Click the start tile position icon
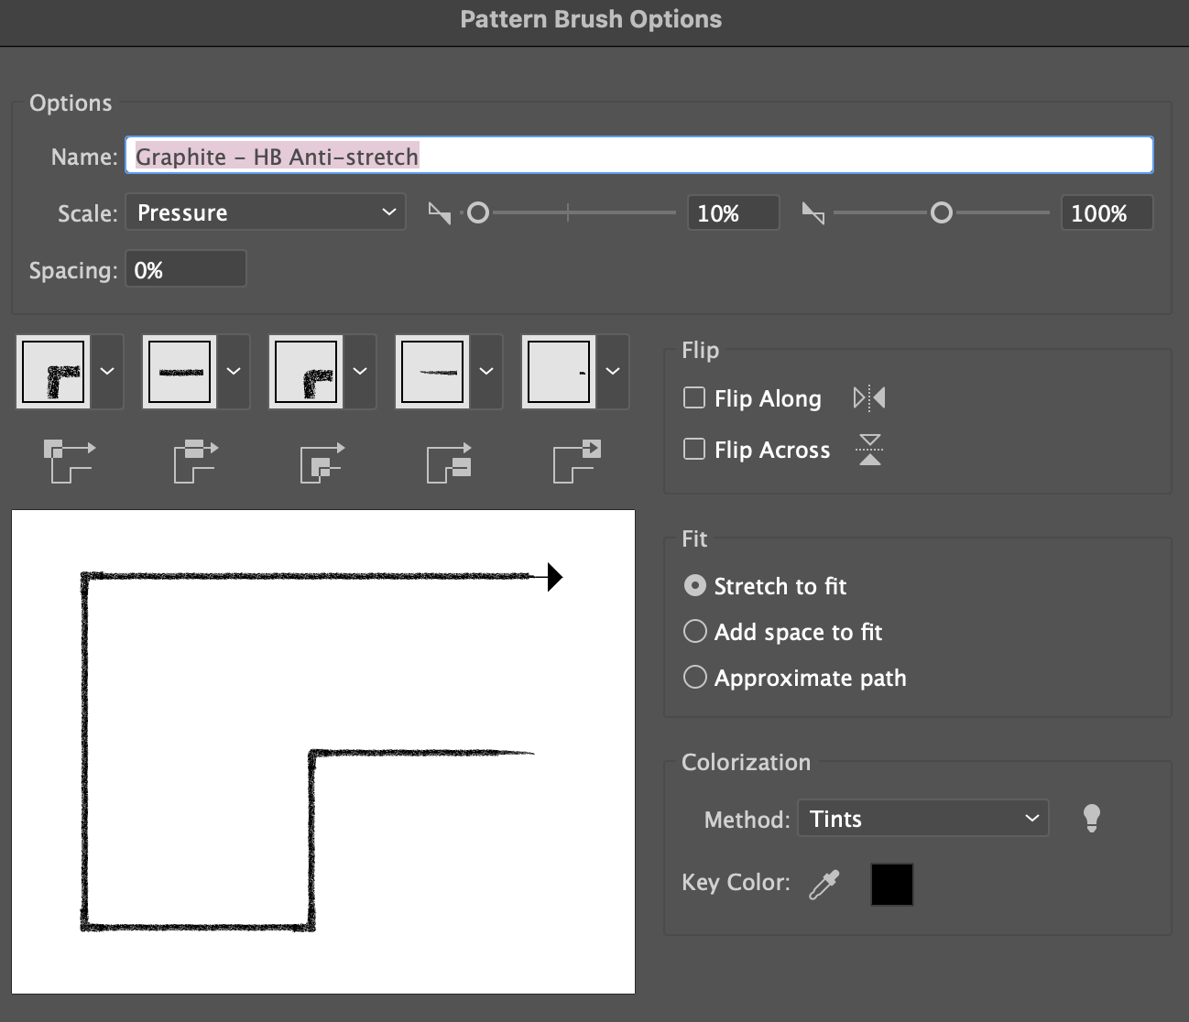Viewport: 1189px width, 1022px height. 449,461
